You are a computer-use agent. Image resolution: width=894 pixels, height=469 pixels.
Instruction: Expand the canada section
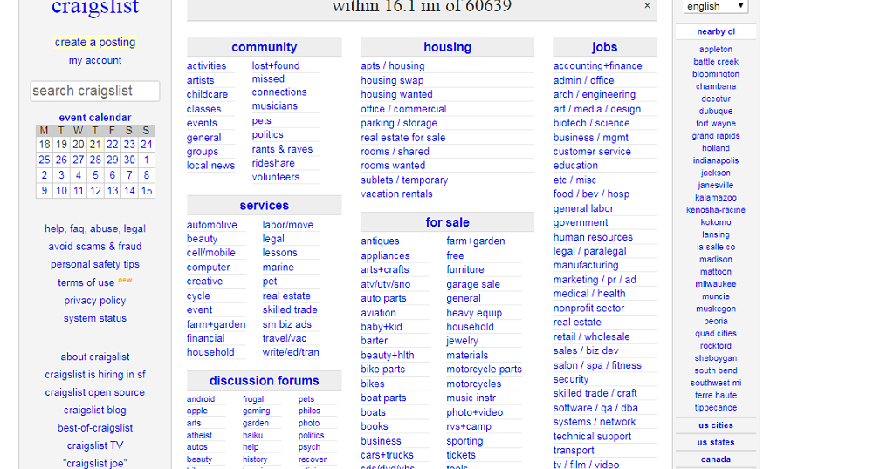[x=715, y=459]
